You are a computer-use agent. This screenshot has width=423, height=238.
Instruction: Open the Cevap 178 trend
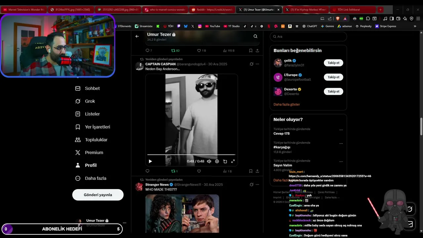click(x=282, y=134)
